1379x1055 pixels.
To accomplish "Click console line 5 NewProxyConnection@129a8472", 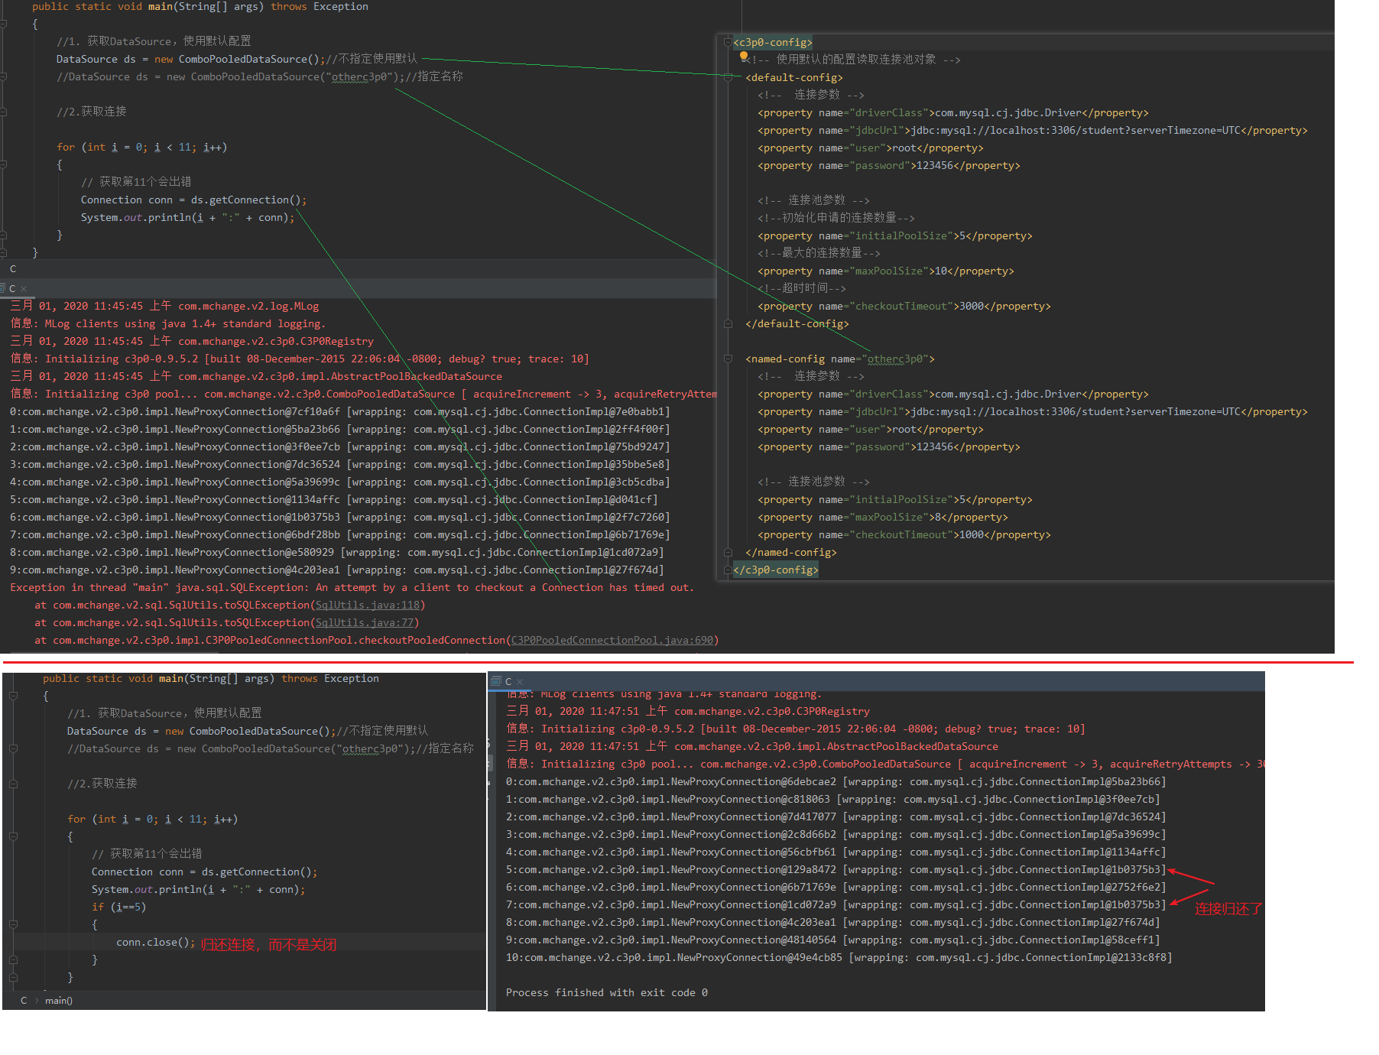I will tap(836, 869).
